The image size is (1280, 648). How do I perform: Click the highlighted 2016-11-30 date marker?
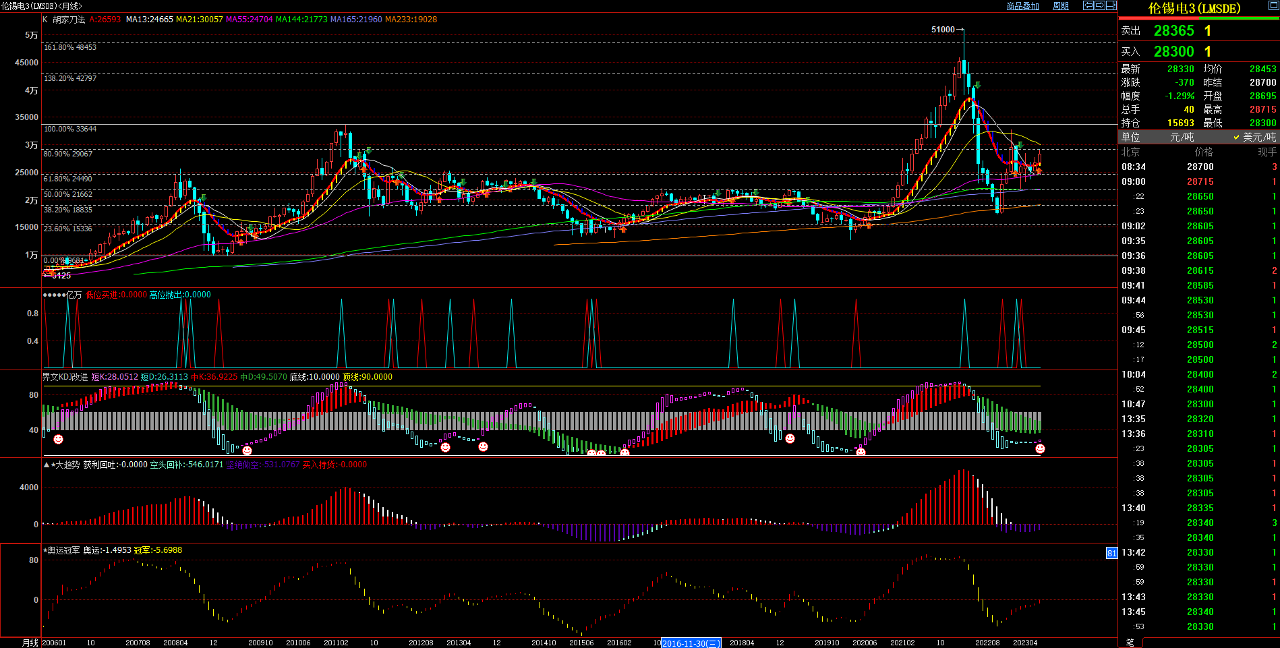[691, 643]
